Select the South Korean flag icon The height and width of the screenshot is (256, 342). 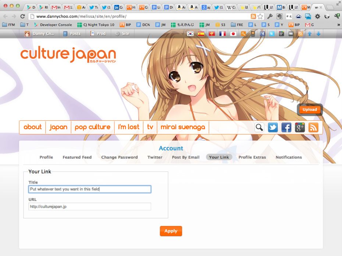coord(190,34)
